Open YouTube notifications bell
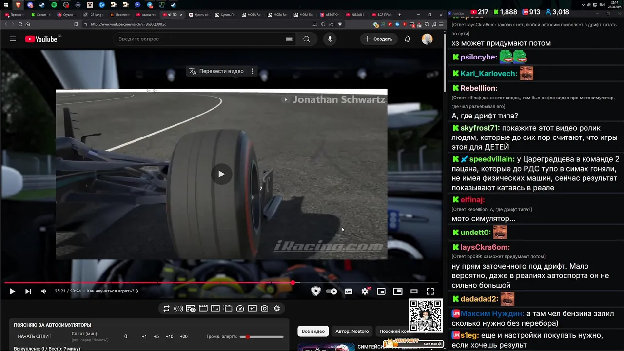 pyautogui.click(x=408, y=39)
